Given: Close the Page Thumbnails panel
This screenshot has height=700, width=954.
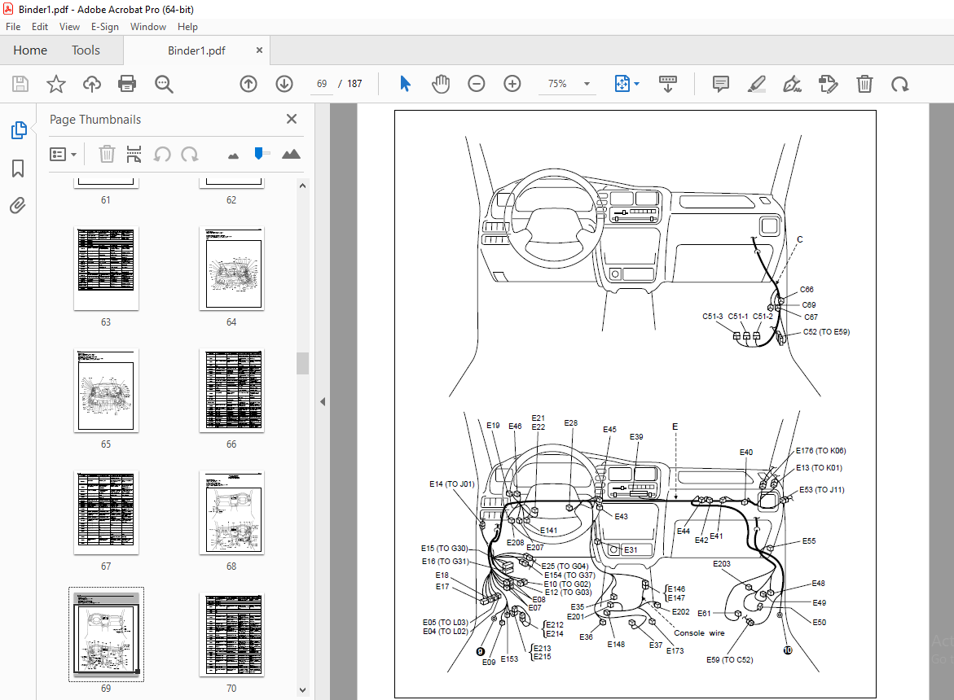Looking at the screenshot, I should [x=292, y=119].
